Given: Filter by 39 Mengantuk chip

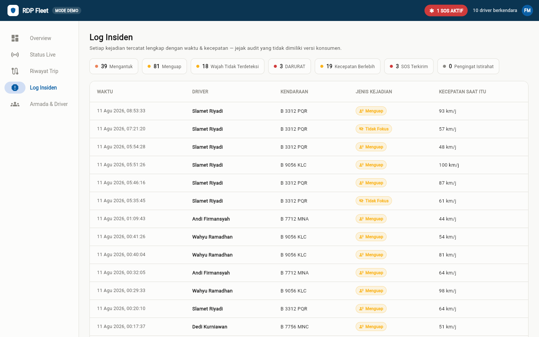Looking at the screenshot, I should 114,66.
